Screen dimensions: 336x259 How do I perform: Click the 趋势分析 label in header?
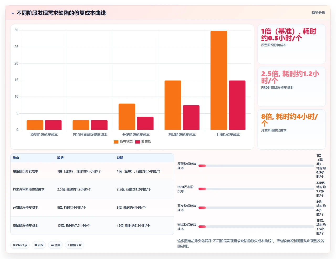click(318, 13)
